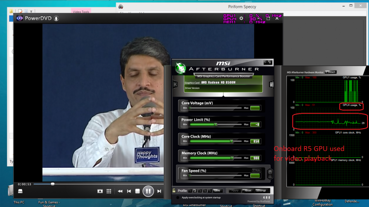Open the Afterburner info (i) button
Screen dimensions: 369x207
tap(271, 84)
